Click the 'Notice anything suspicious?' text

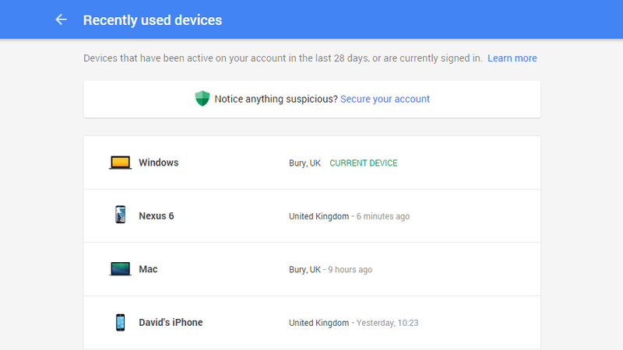coord(276,99)
